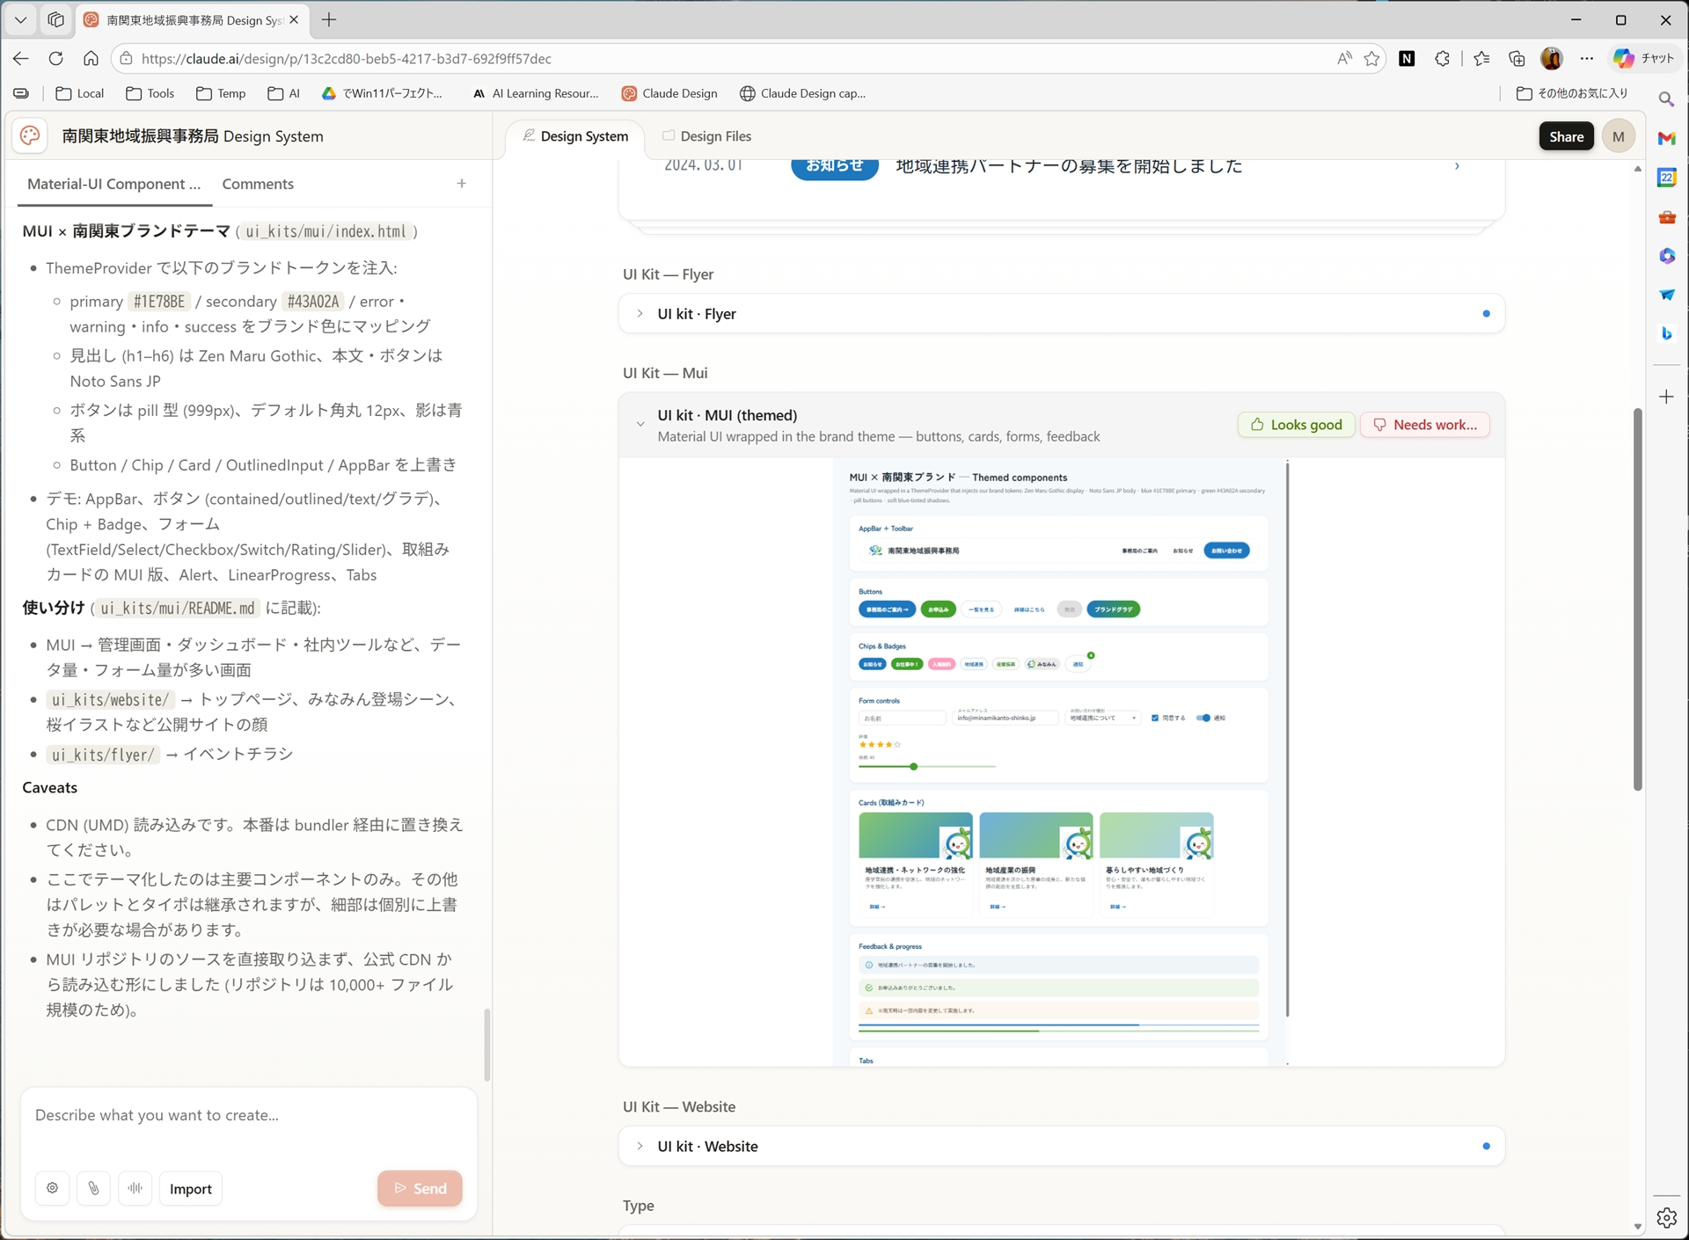
Task: Click the Claude Design palette logo
Action: (29, 136)
